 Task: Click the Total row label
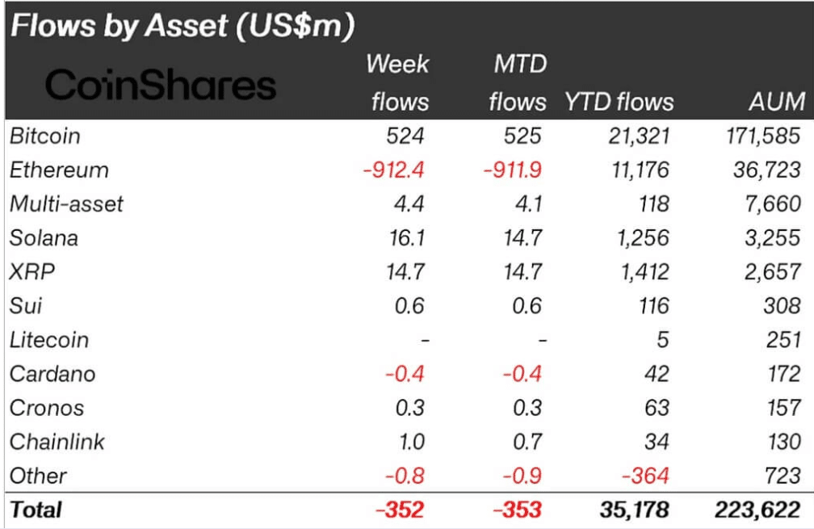pyautogui.click(x=36, y=510)
